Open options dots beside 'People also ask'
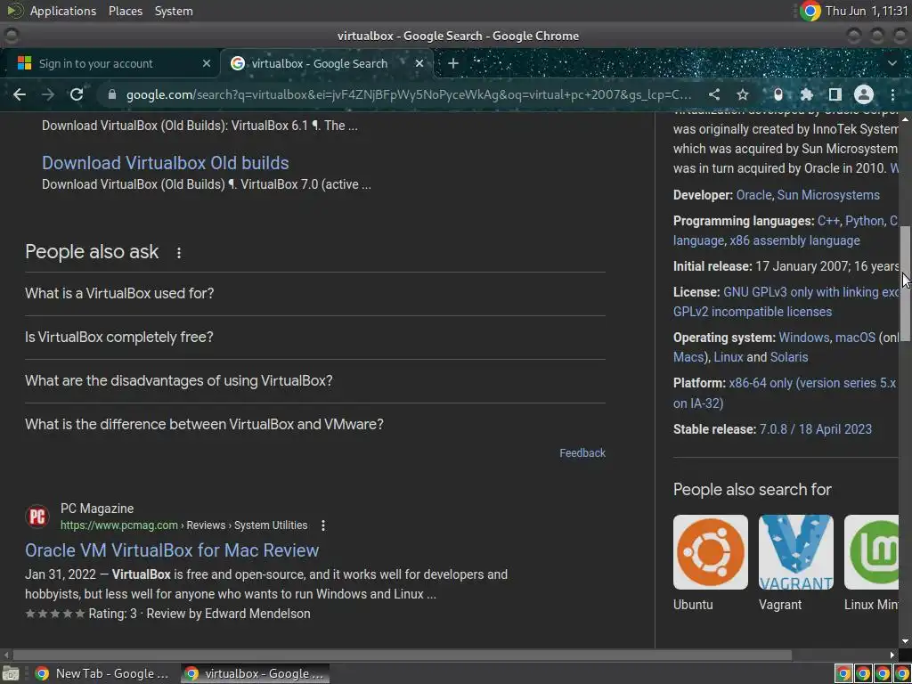Viewport: 912px width, 684px height. point(179,253)
